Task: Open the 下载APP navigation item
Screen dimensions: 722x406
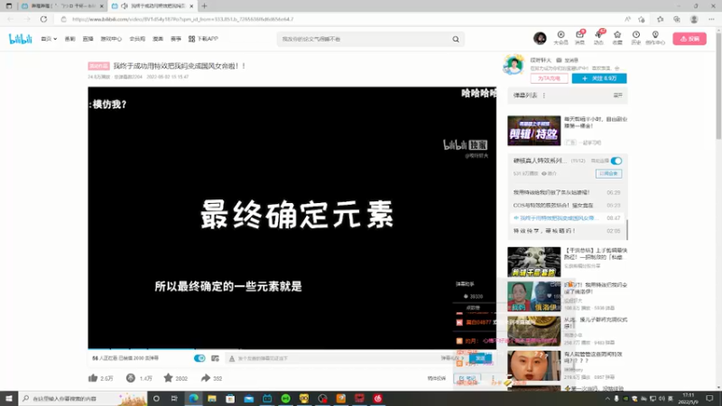Action: pos(203,39)
